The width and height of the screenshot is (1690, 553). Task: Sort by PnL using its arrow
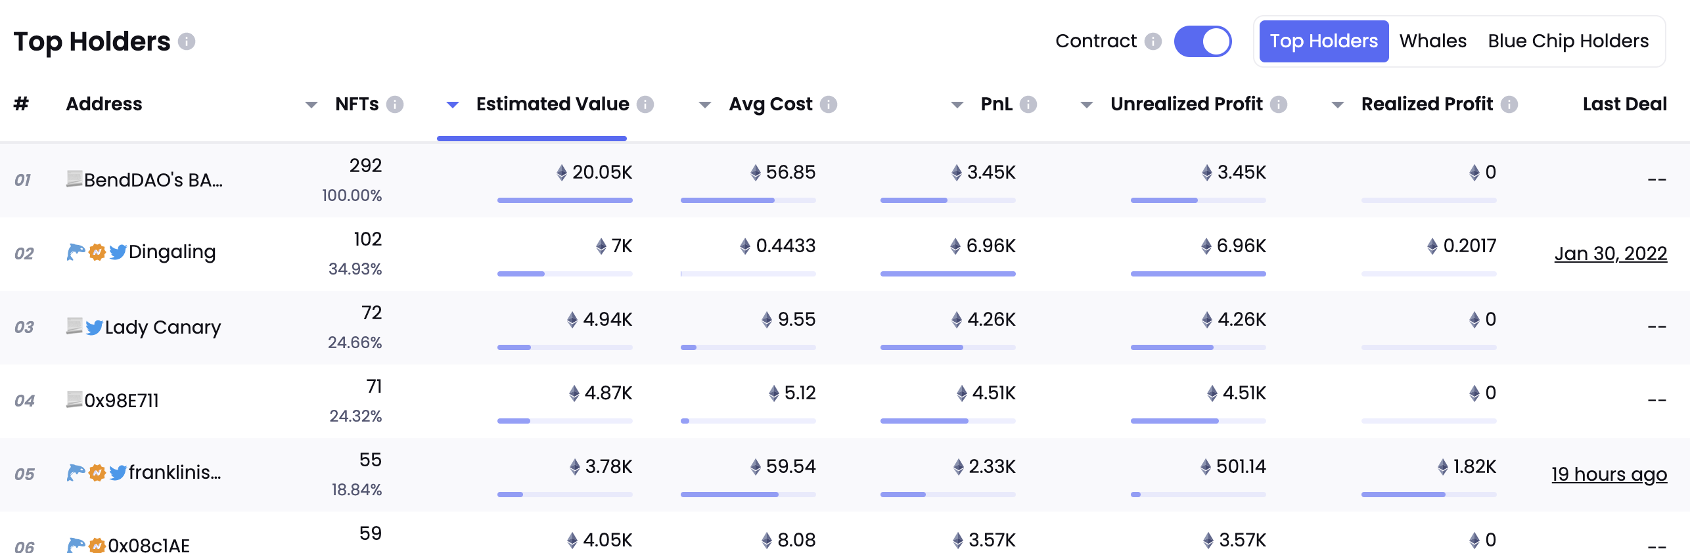point(957,104)
